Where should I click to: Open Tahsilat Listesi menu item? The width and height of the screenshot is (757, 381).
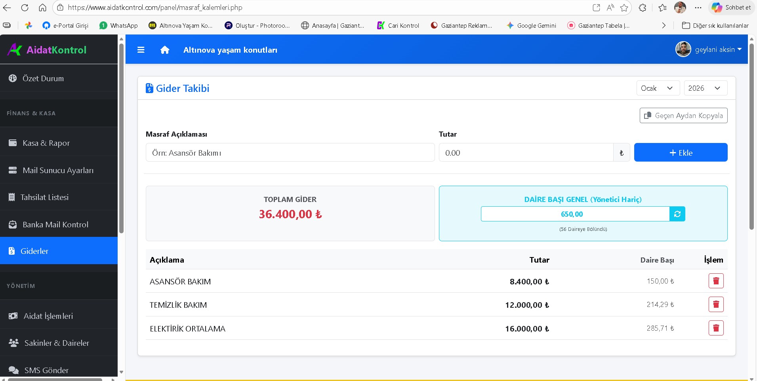pos(44,197)
